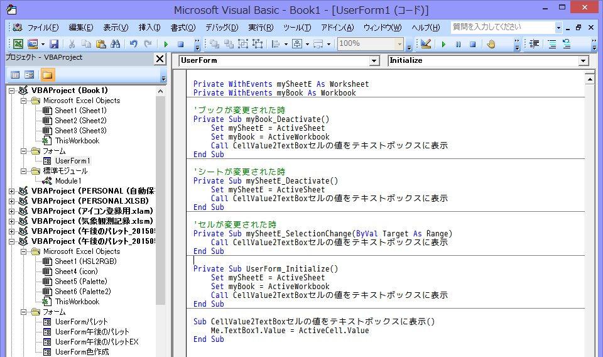Open the 編集(E) menu
The image size is (603, 357).
point(81,27)
